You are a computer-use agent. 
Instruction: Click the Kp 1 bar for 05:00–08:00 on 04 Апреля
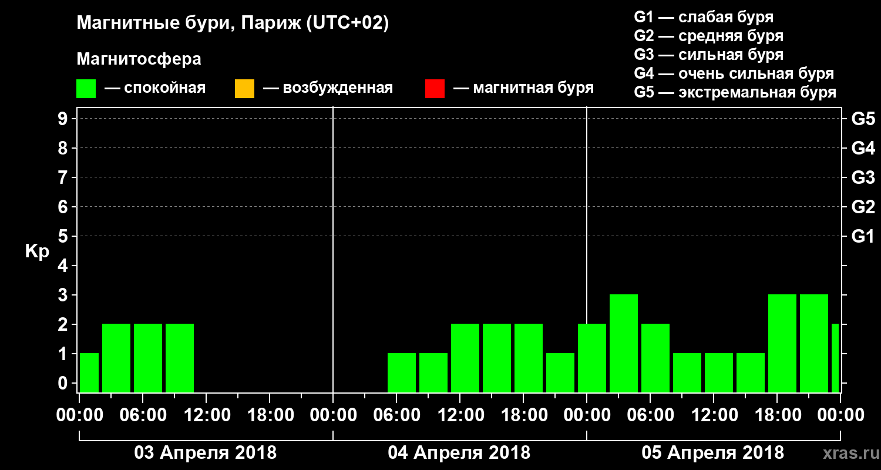coord(402,372)
